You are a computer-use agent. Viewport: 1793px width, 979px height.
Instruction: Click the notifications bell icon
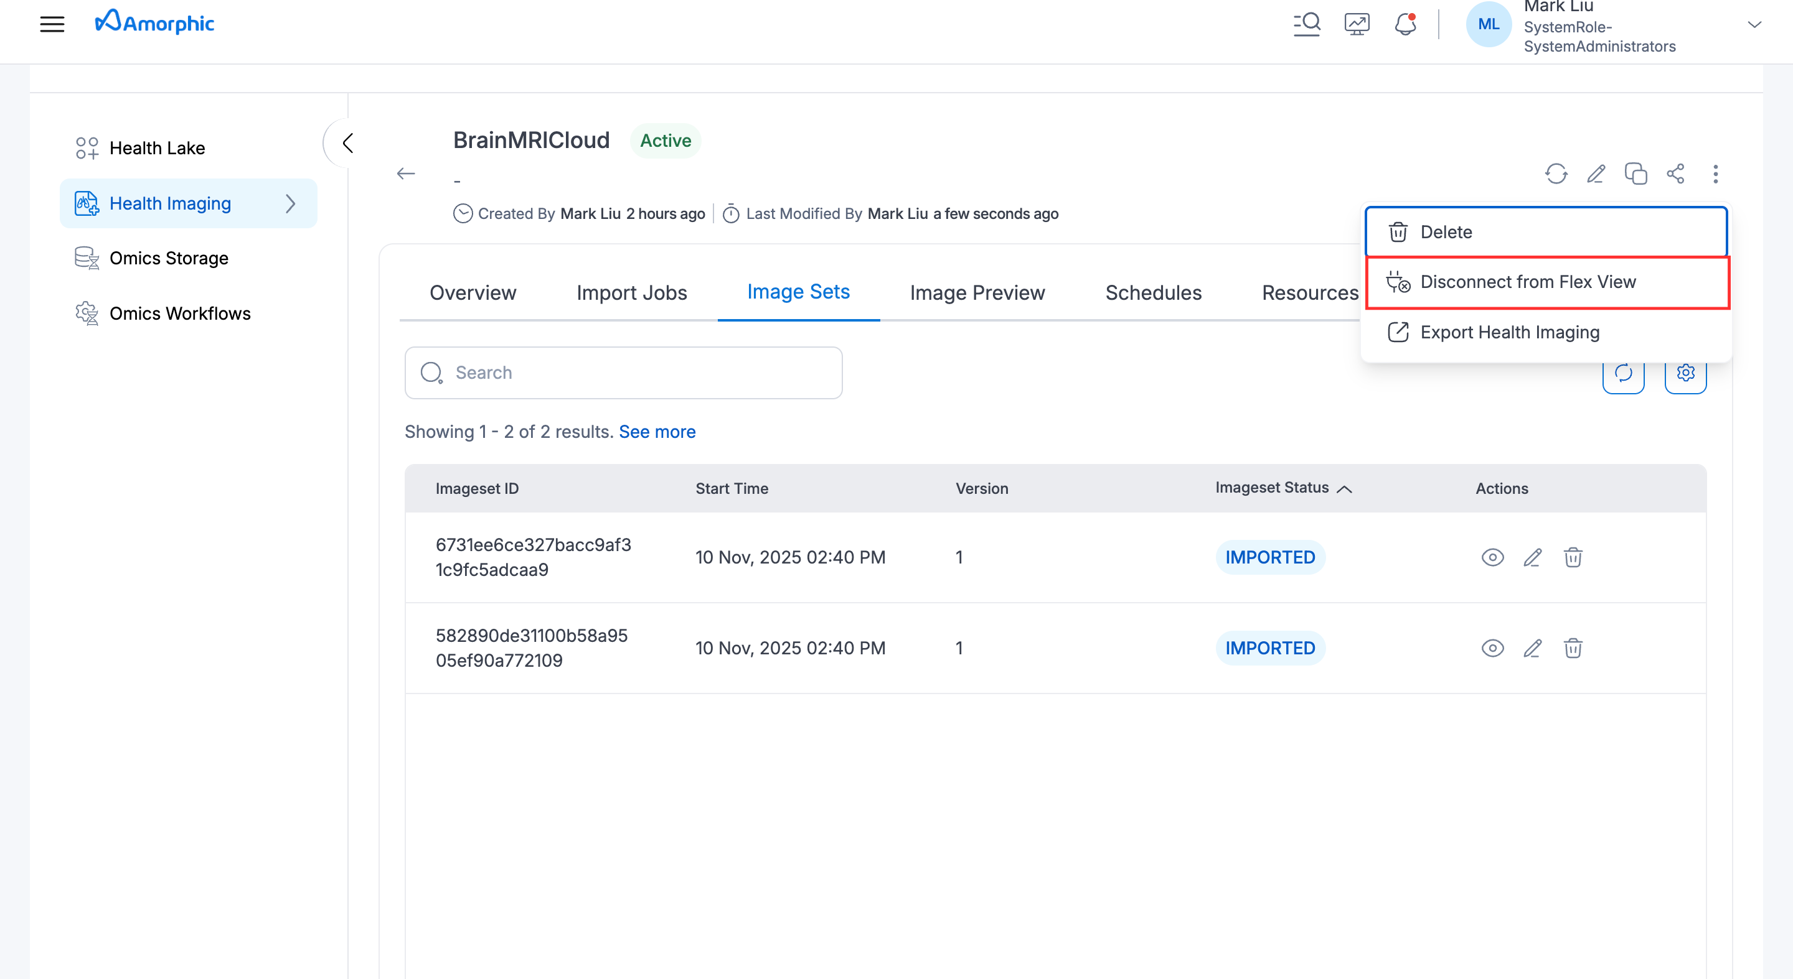click(1405, 25)
